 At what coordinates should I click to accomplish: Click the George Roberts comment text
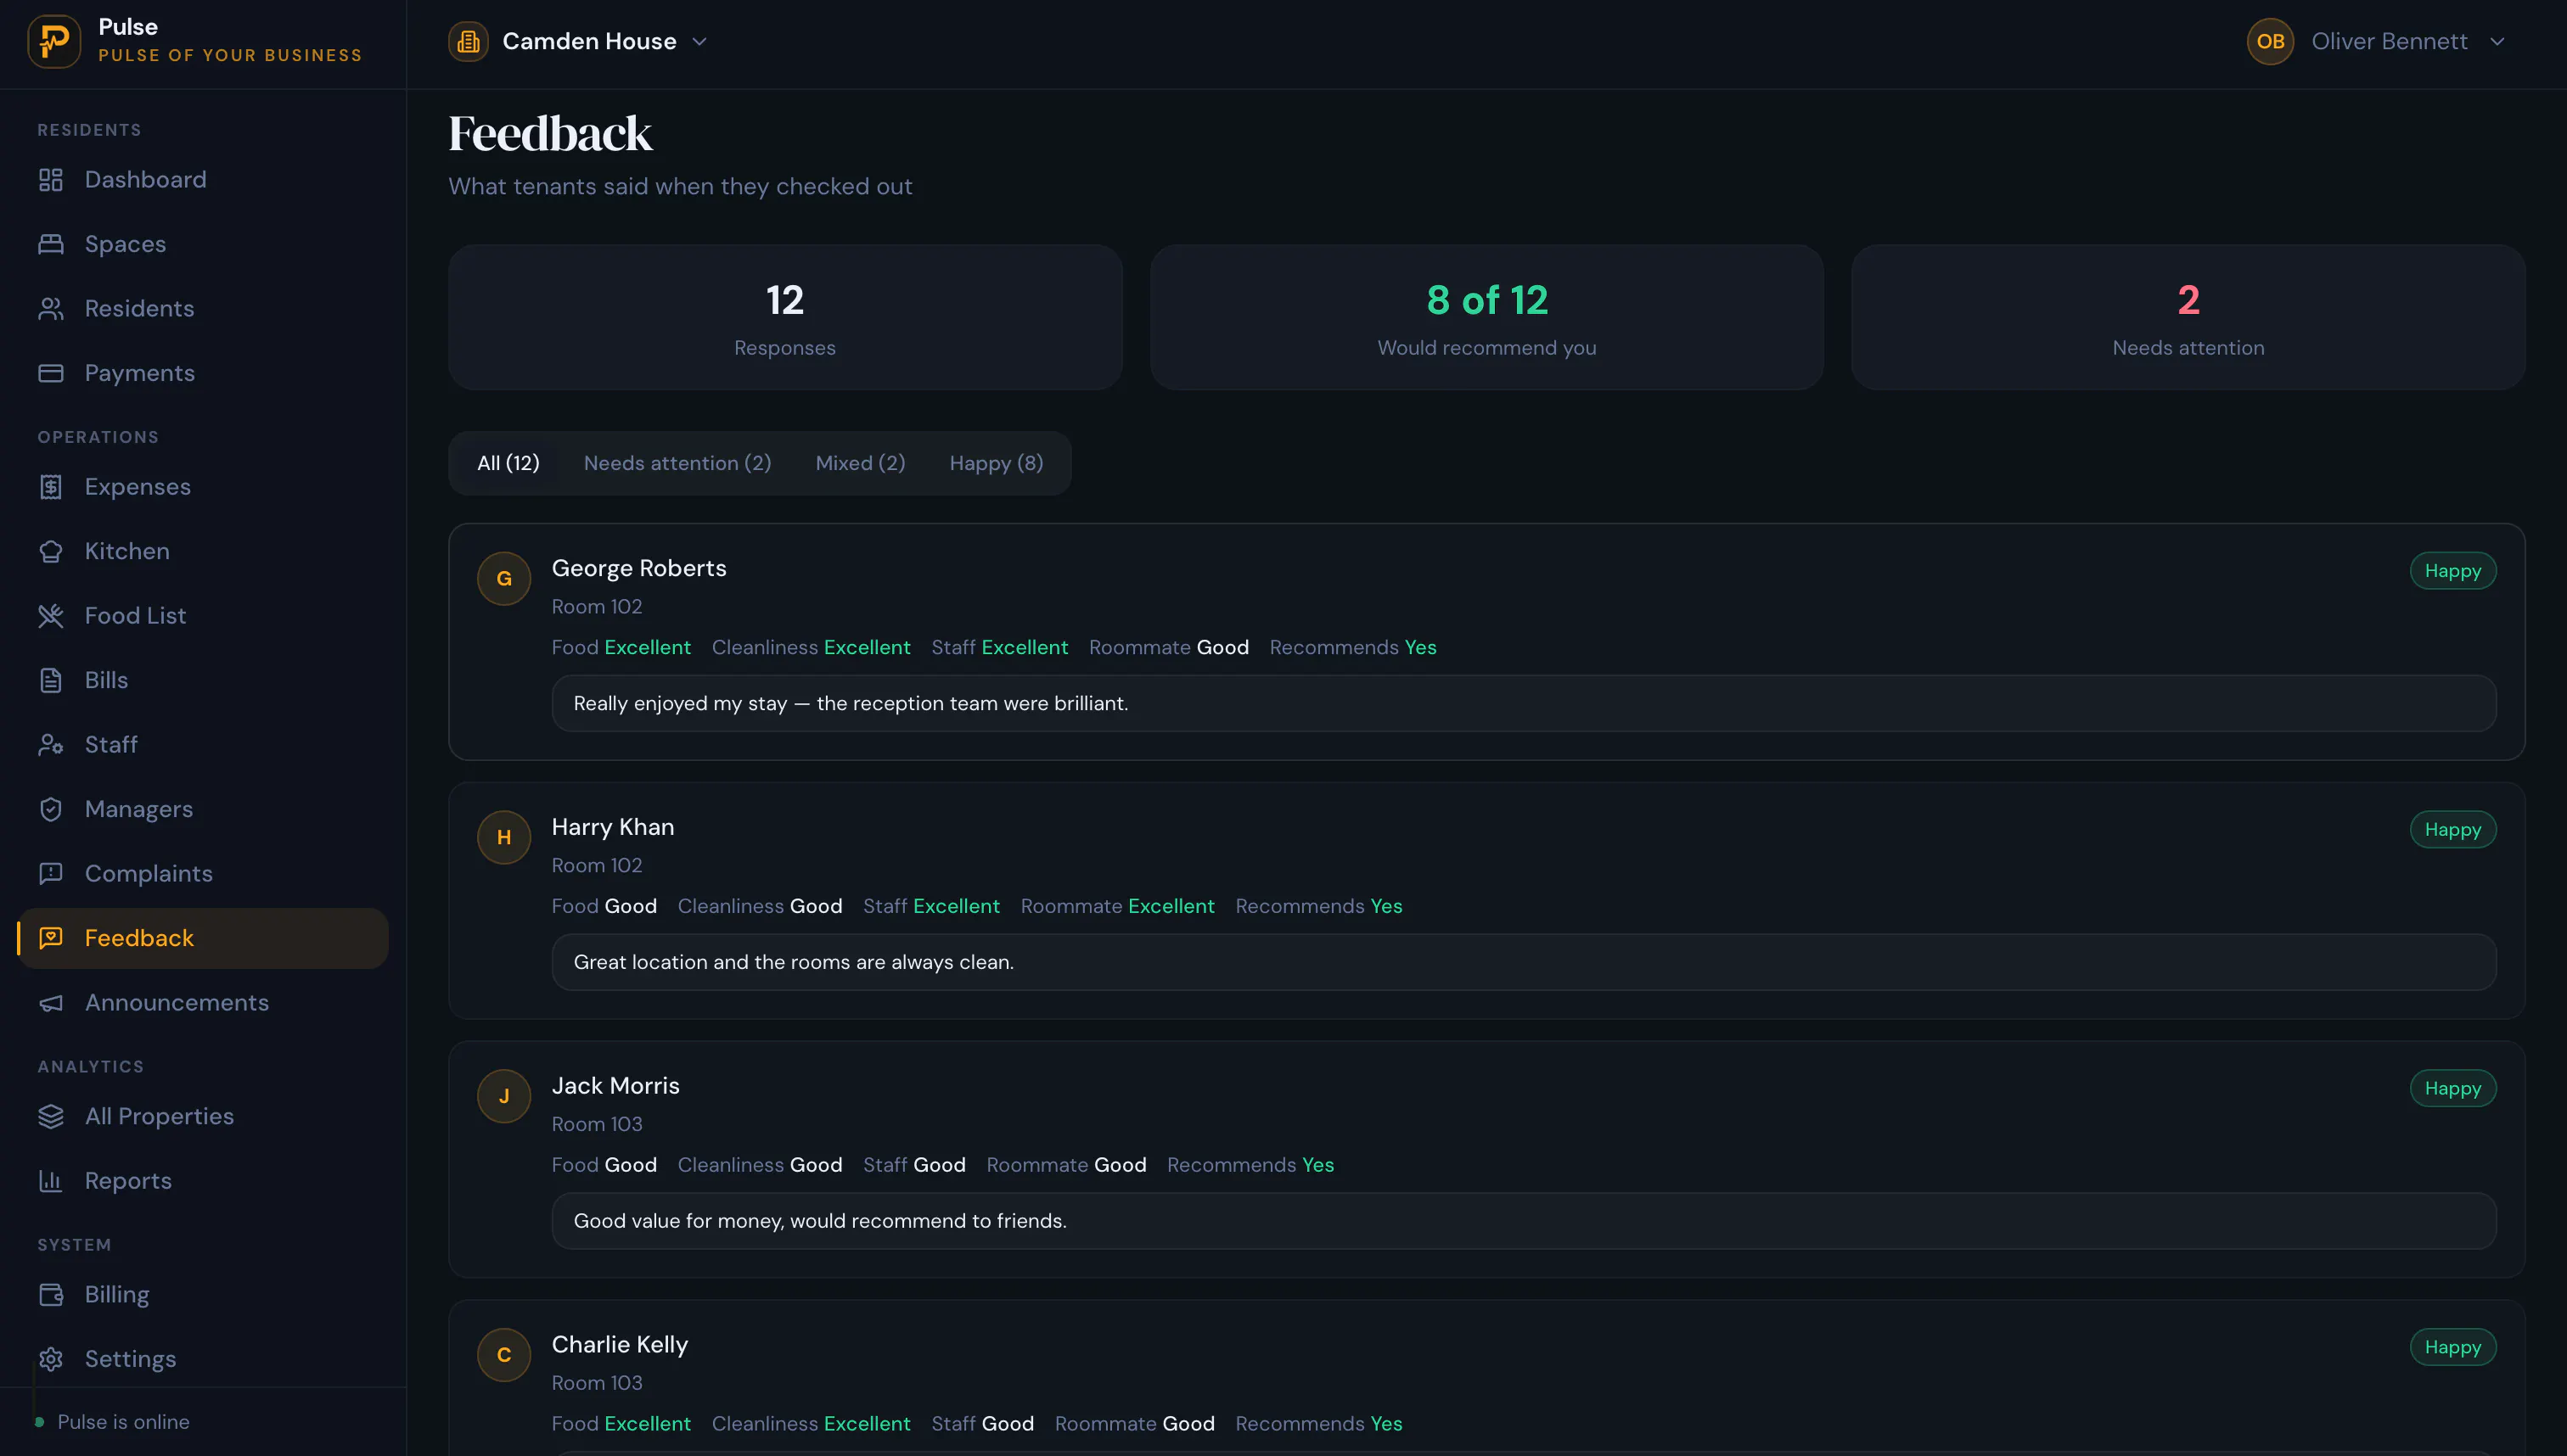(x=851, y=703)
